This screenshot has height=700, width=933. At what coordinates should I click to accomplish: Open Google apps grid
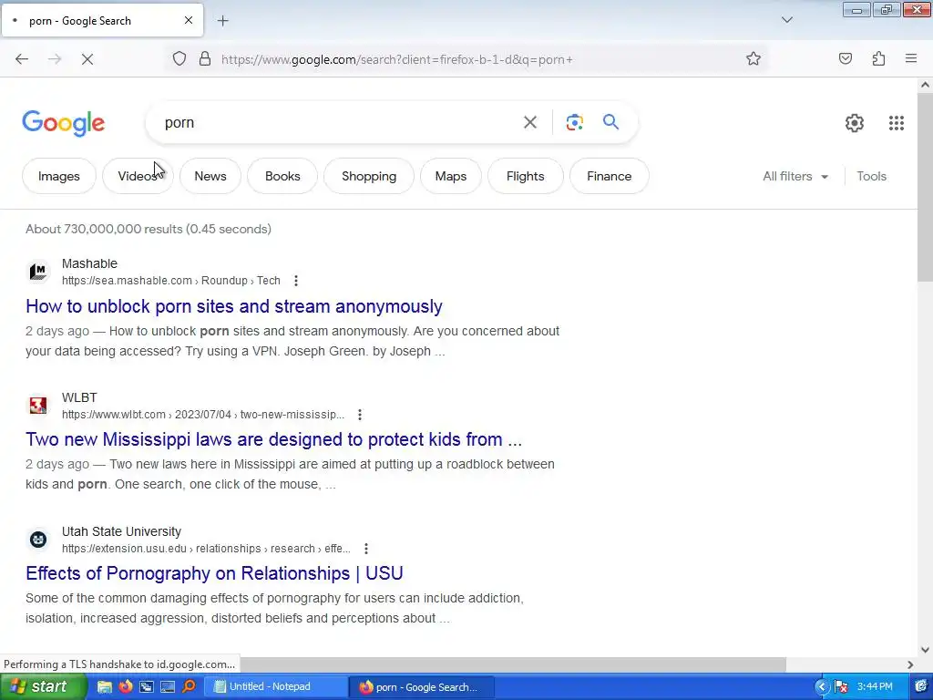click(x=897, y=123)
